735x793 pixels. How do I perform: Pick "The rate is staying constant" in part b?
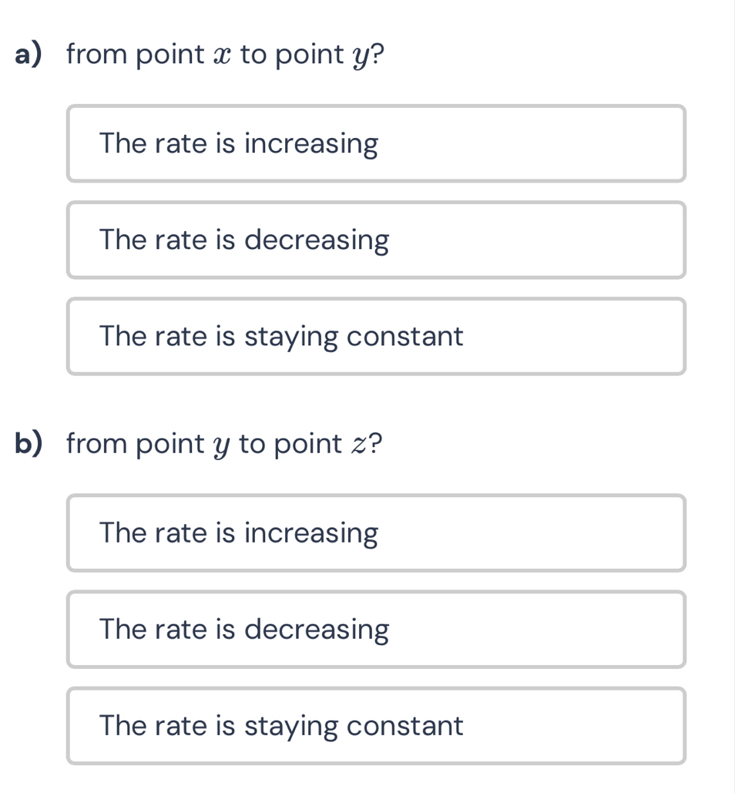tap(375, 726)
